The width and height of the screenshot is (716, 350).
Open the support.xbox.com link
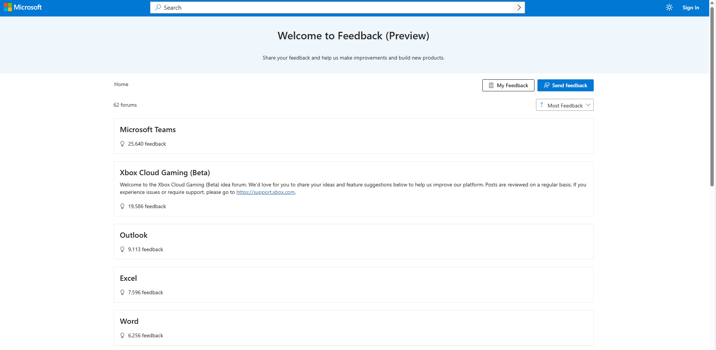coord(266,192)
